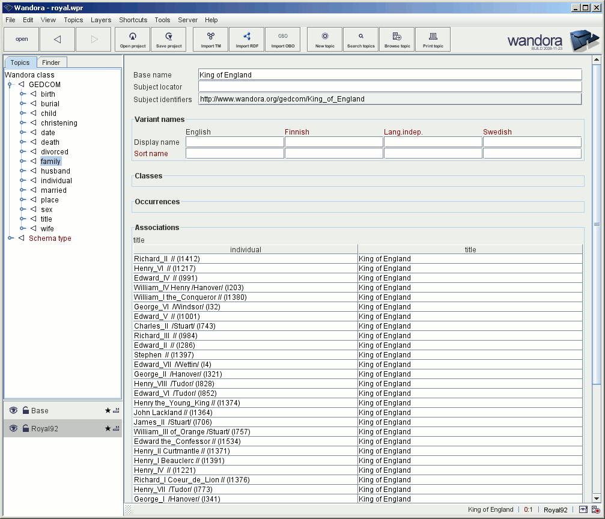
Task: Expand the individual tree node
Action: 22,181
